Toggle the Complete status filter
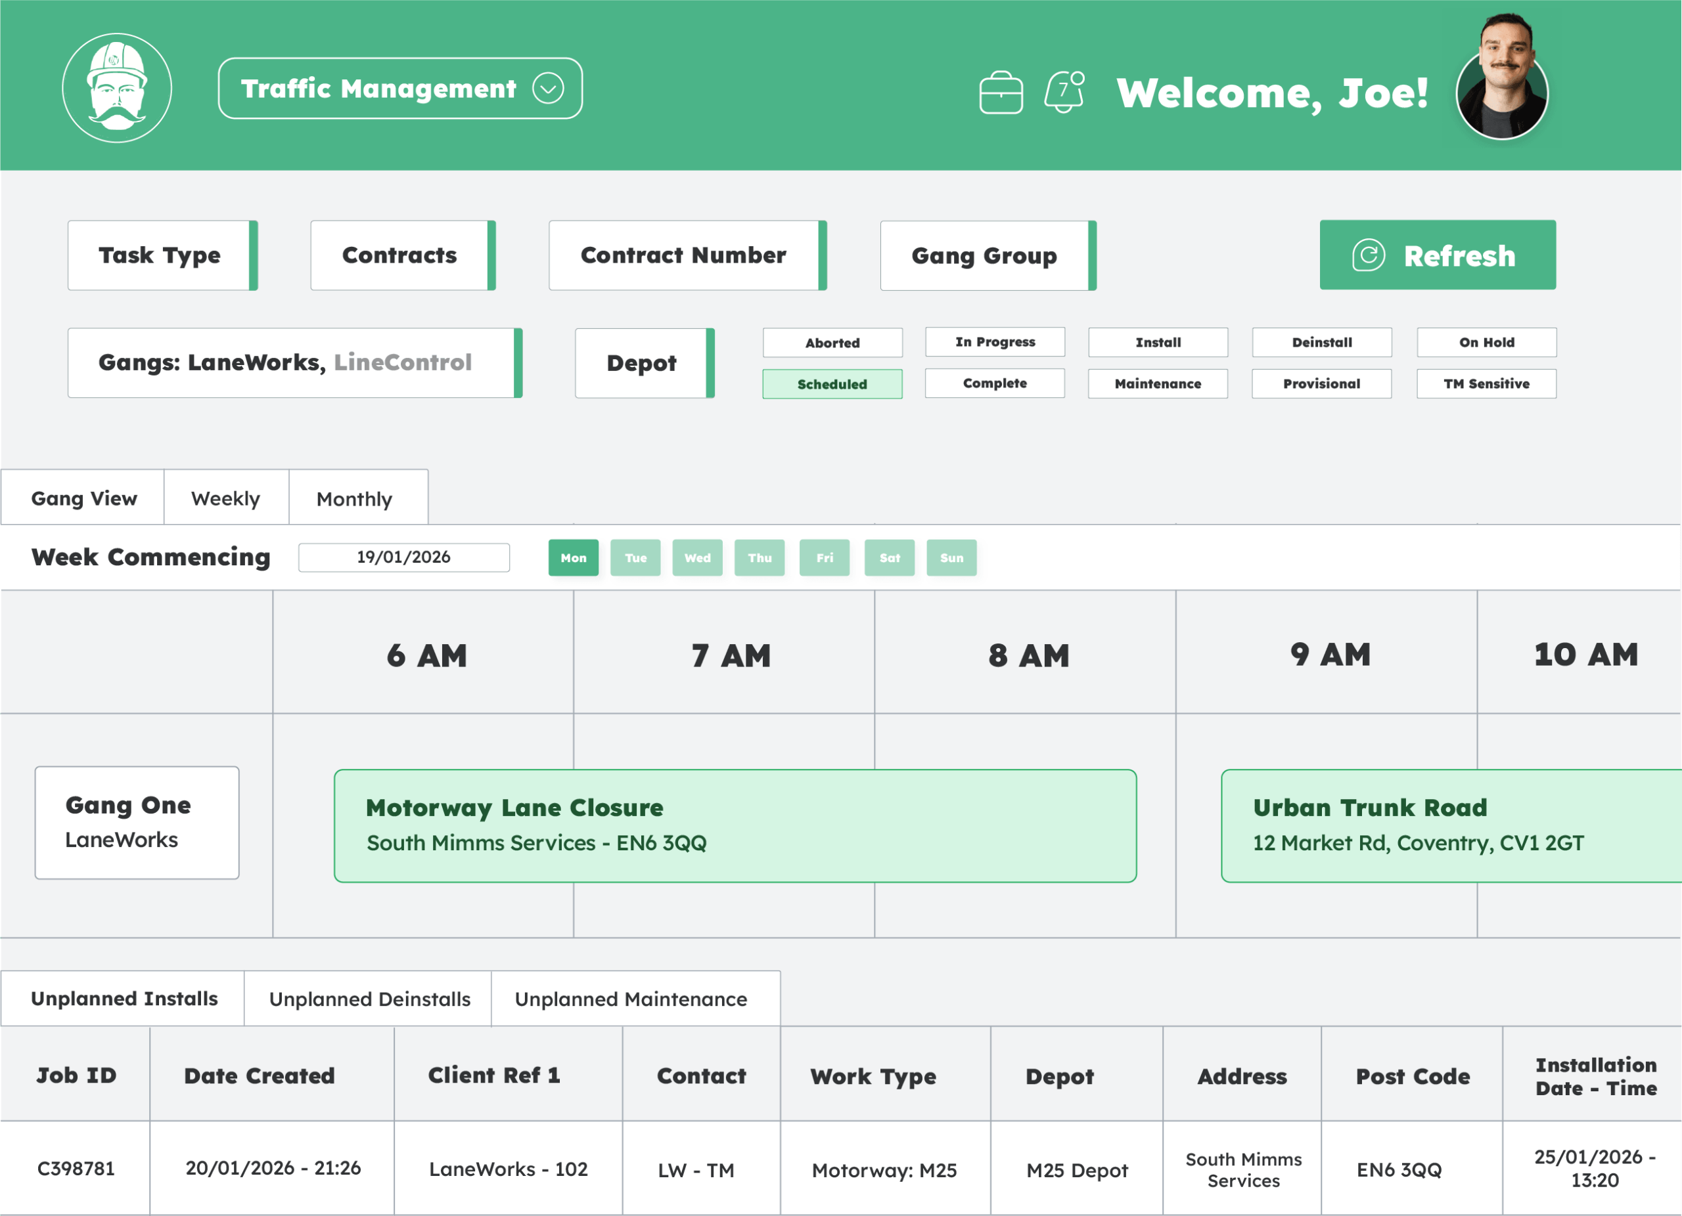Screen dimensions: 1682x1216 point(995,383)
